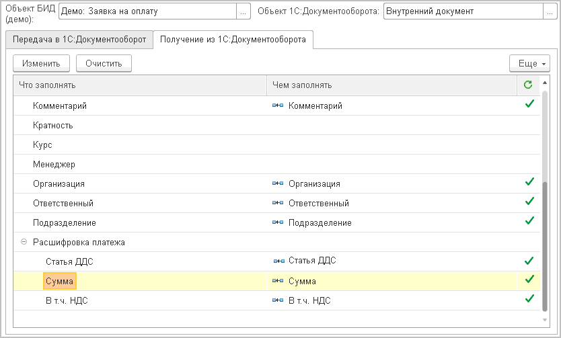Click mapping link icon beside Сумма

click(x=278, y=281)
